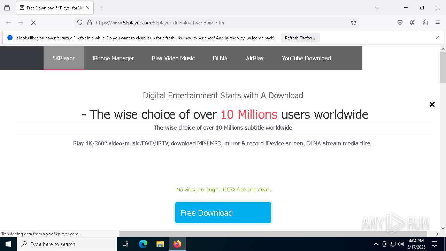The width and height of the screenshot is (446, 251).
Task: Select the 5KPlayer nav tab
Action: [63, 58]
